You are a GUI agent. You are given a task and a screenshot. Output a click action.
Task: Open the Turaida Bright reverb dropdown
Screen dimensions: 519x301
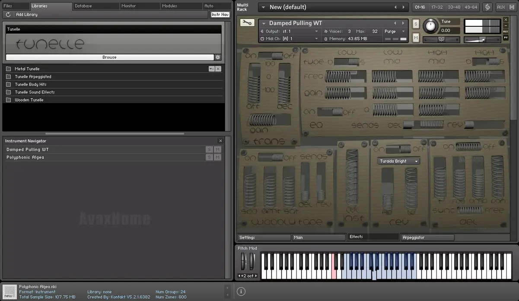[x=399, y=161]
